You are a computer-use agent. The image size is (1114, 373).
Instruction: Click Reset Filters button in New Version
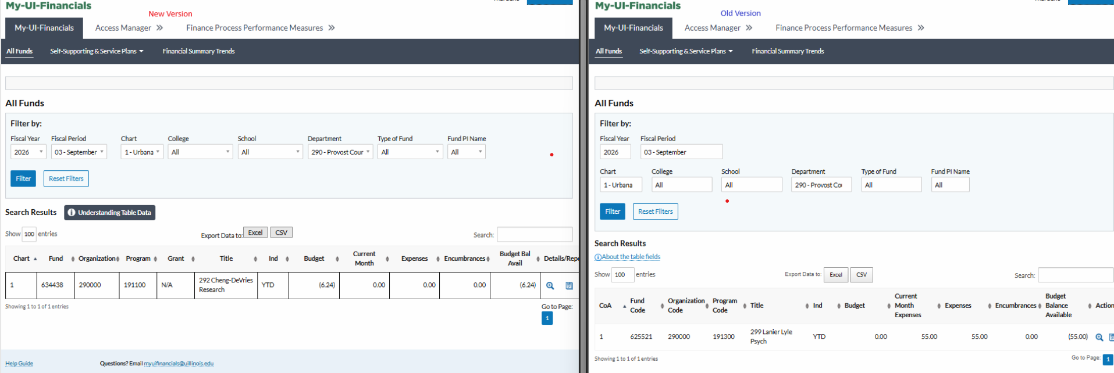[66, 179]
